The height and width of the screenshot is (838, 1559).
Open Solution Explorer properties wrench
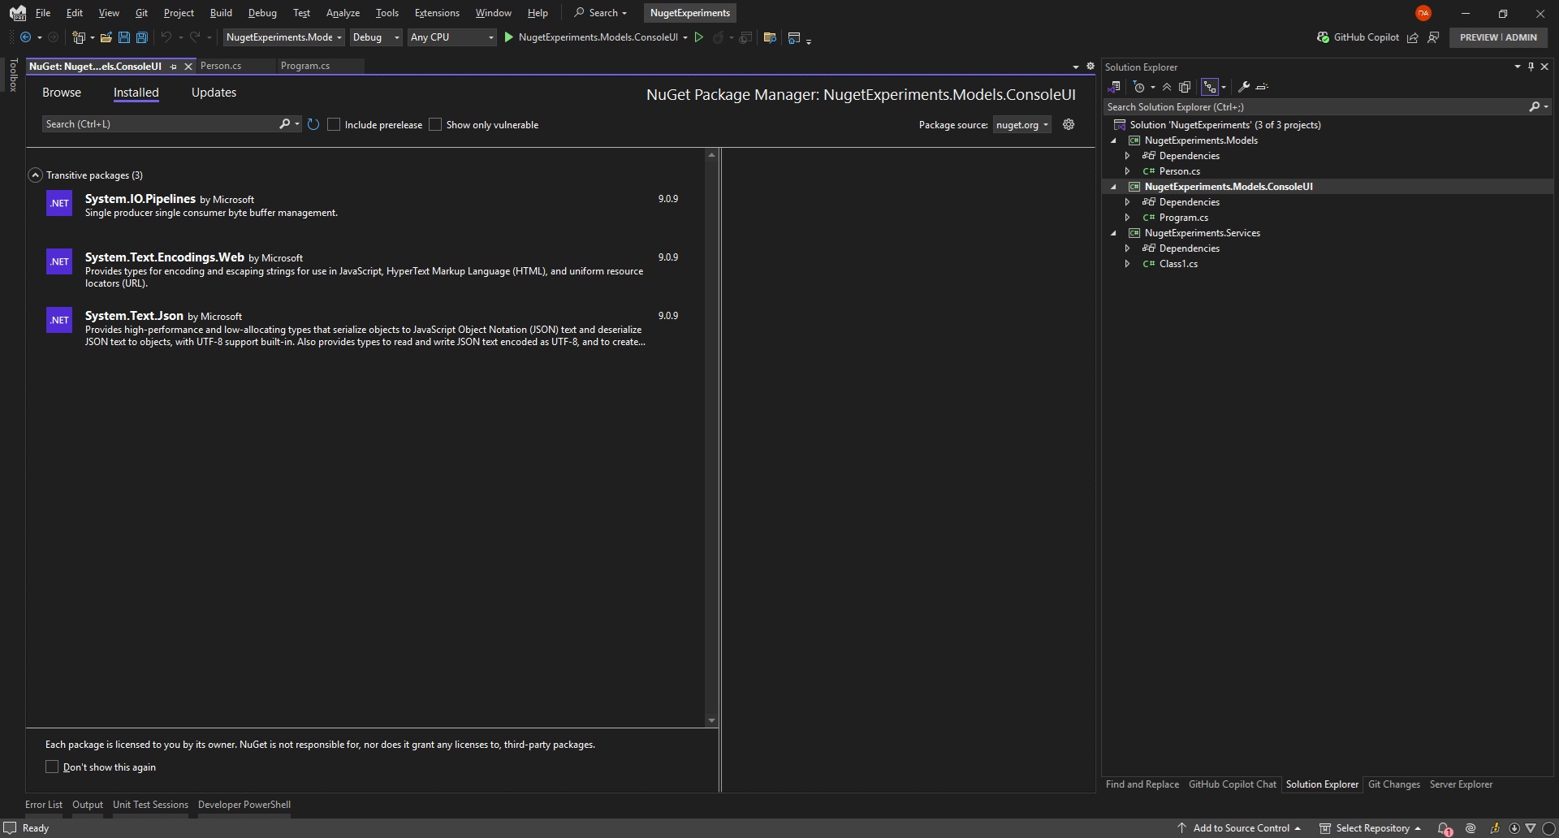pyautogui.click(x=1243, y=87)
